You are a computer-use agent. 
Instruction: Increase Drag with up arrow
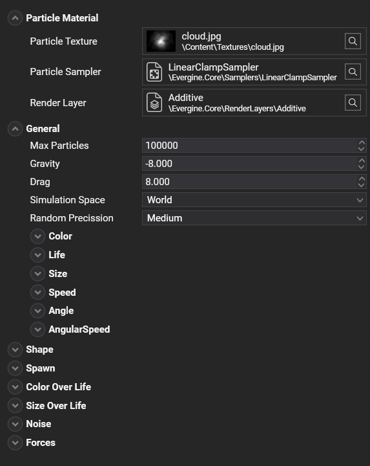[362, 179]
